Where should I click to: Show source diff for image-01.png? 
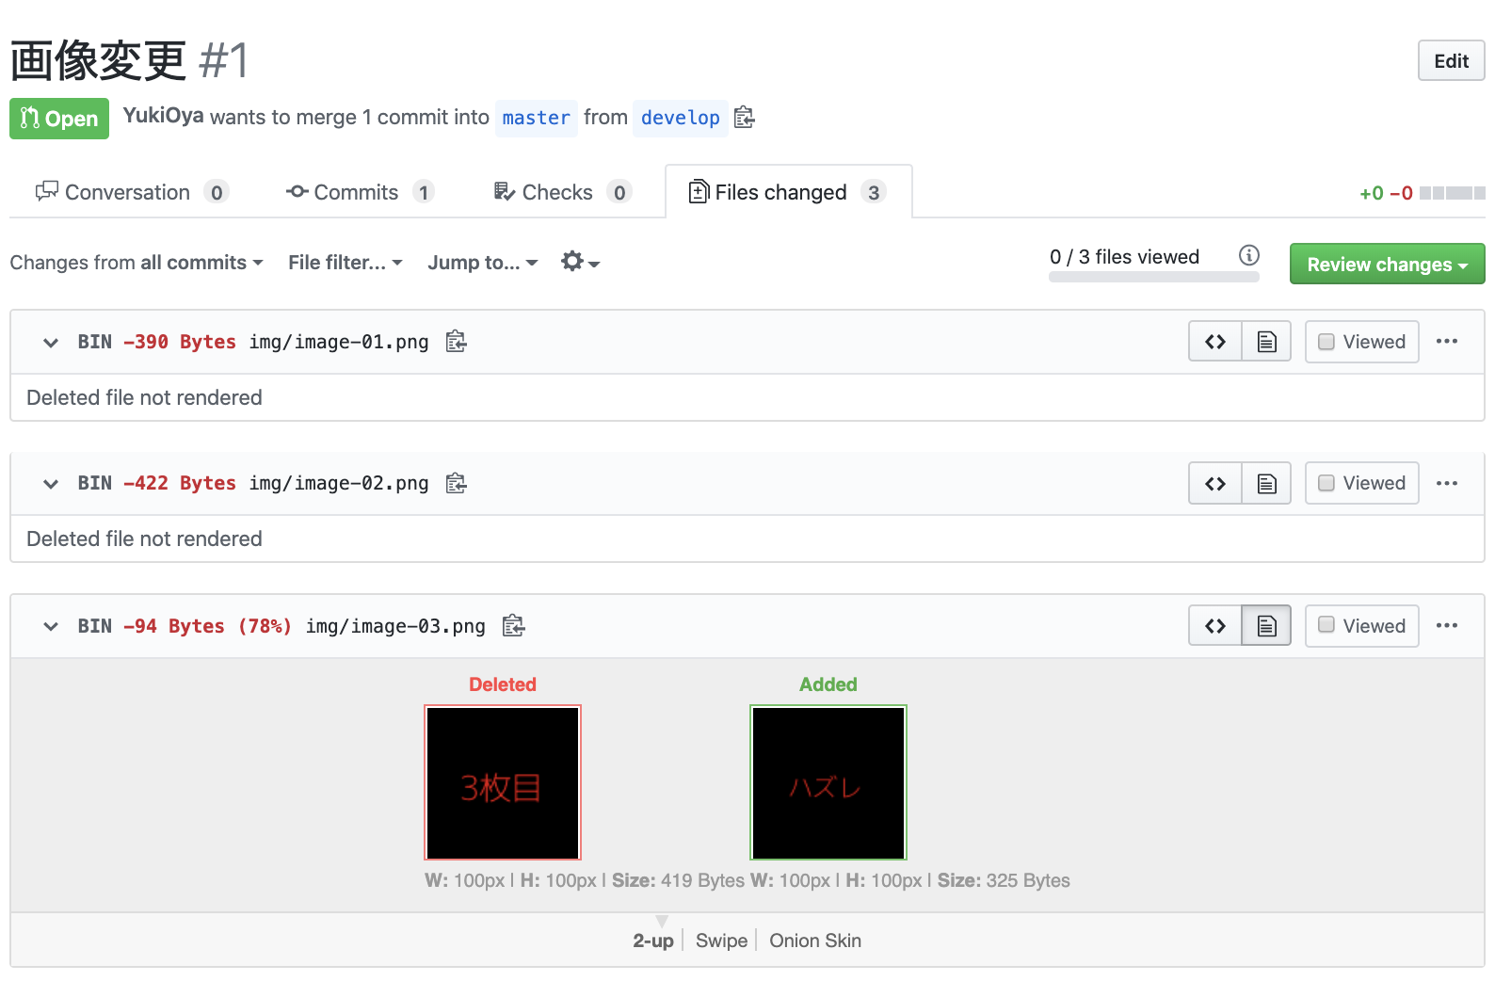point(1215,342)
